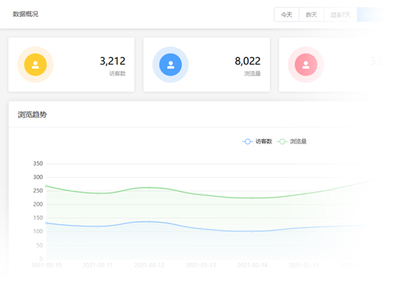The image size is (403, 292).
Task: Open the 8,022 浏览量 statistics card
Action: 207,64
